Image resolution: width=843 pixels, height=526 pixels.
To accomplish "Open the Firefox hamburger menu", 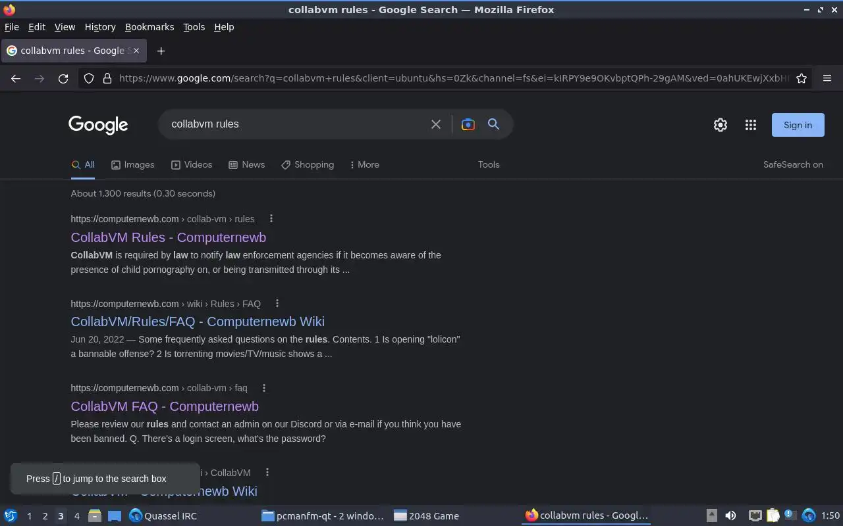I will [x=827, y=78].
